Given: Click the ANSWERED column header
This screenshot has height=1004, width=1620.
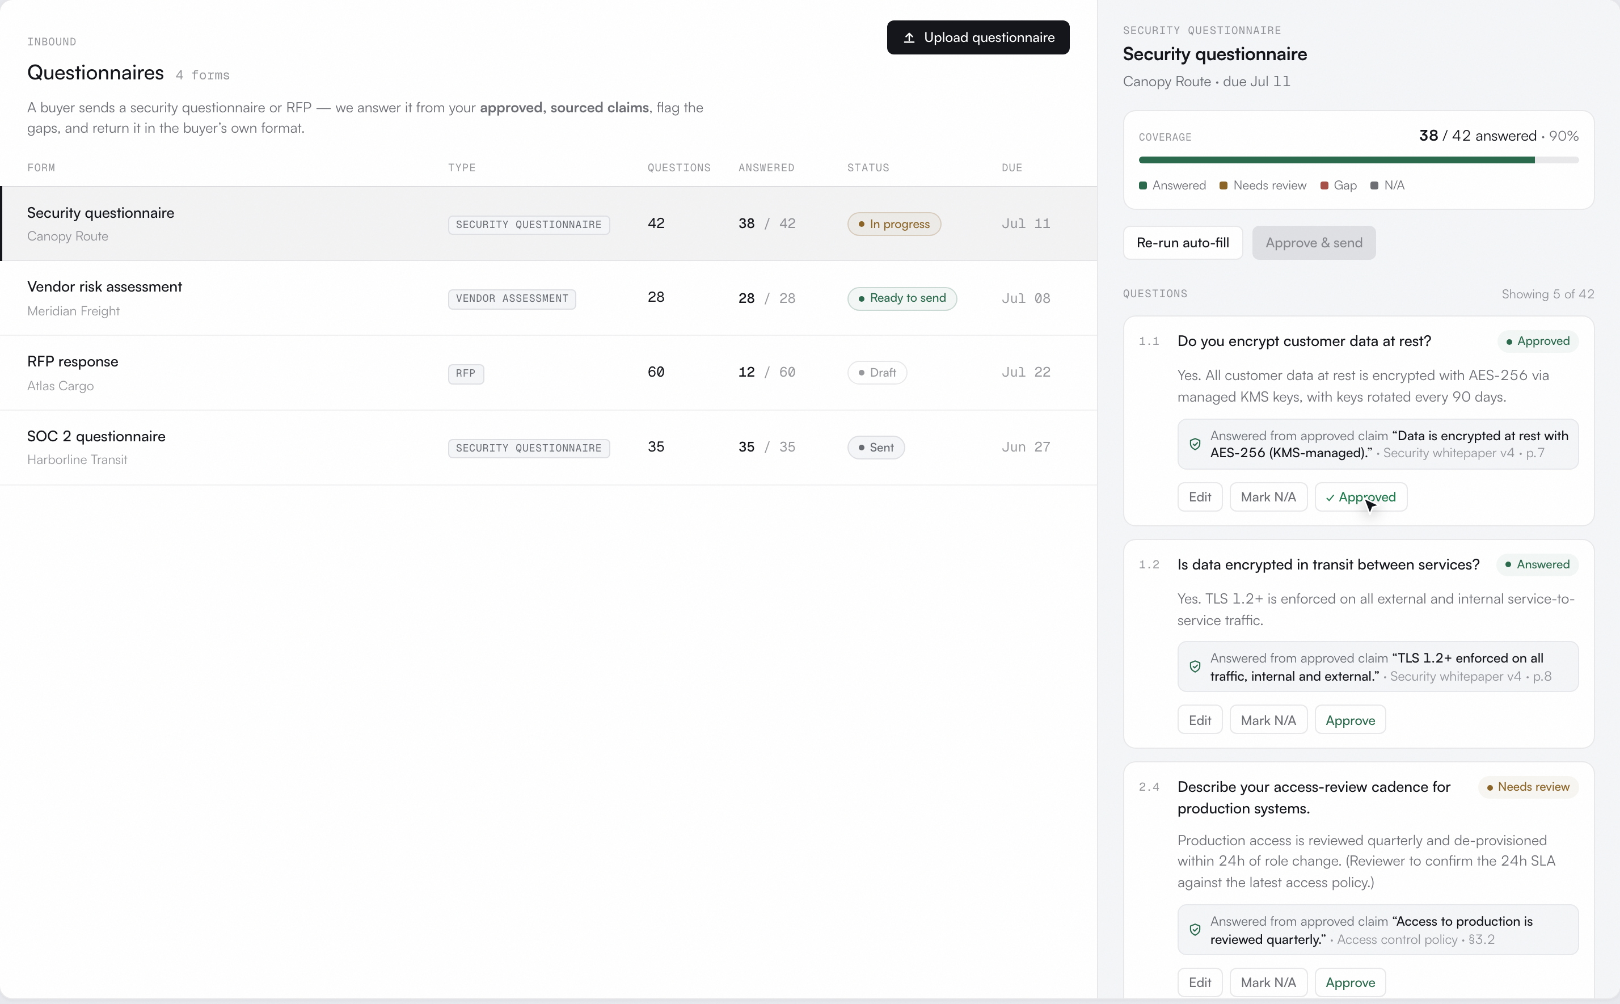Looking at the screenshot, I should (766, 168).
